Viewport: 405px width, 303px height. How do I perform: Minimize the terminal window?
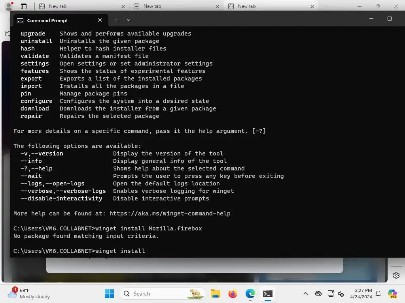click(371, 19)
